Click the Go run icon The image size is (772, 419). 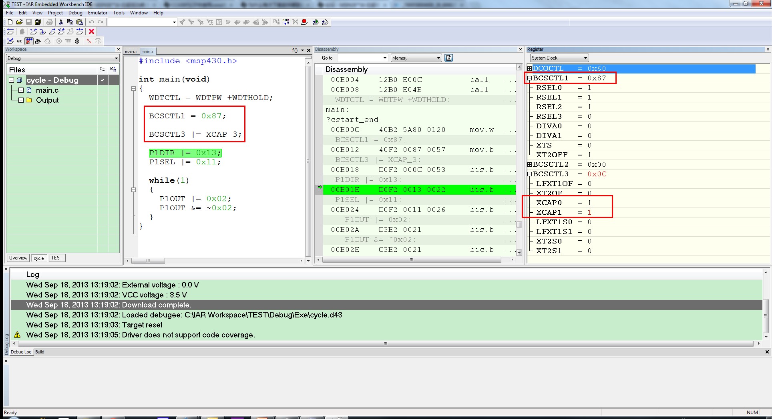point(80,32)
